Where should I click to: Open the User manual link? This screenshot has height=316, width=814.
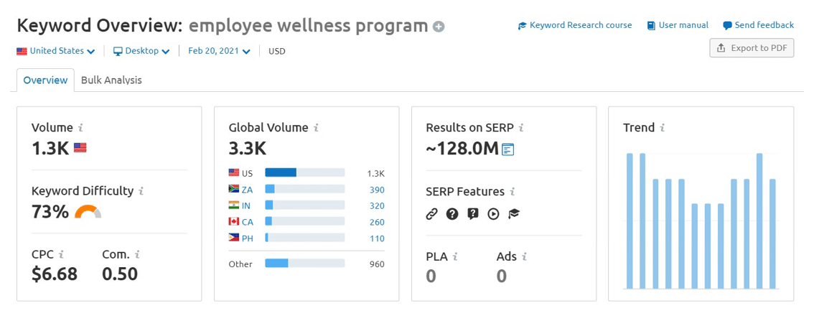[678, 25]
